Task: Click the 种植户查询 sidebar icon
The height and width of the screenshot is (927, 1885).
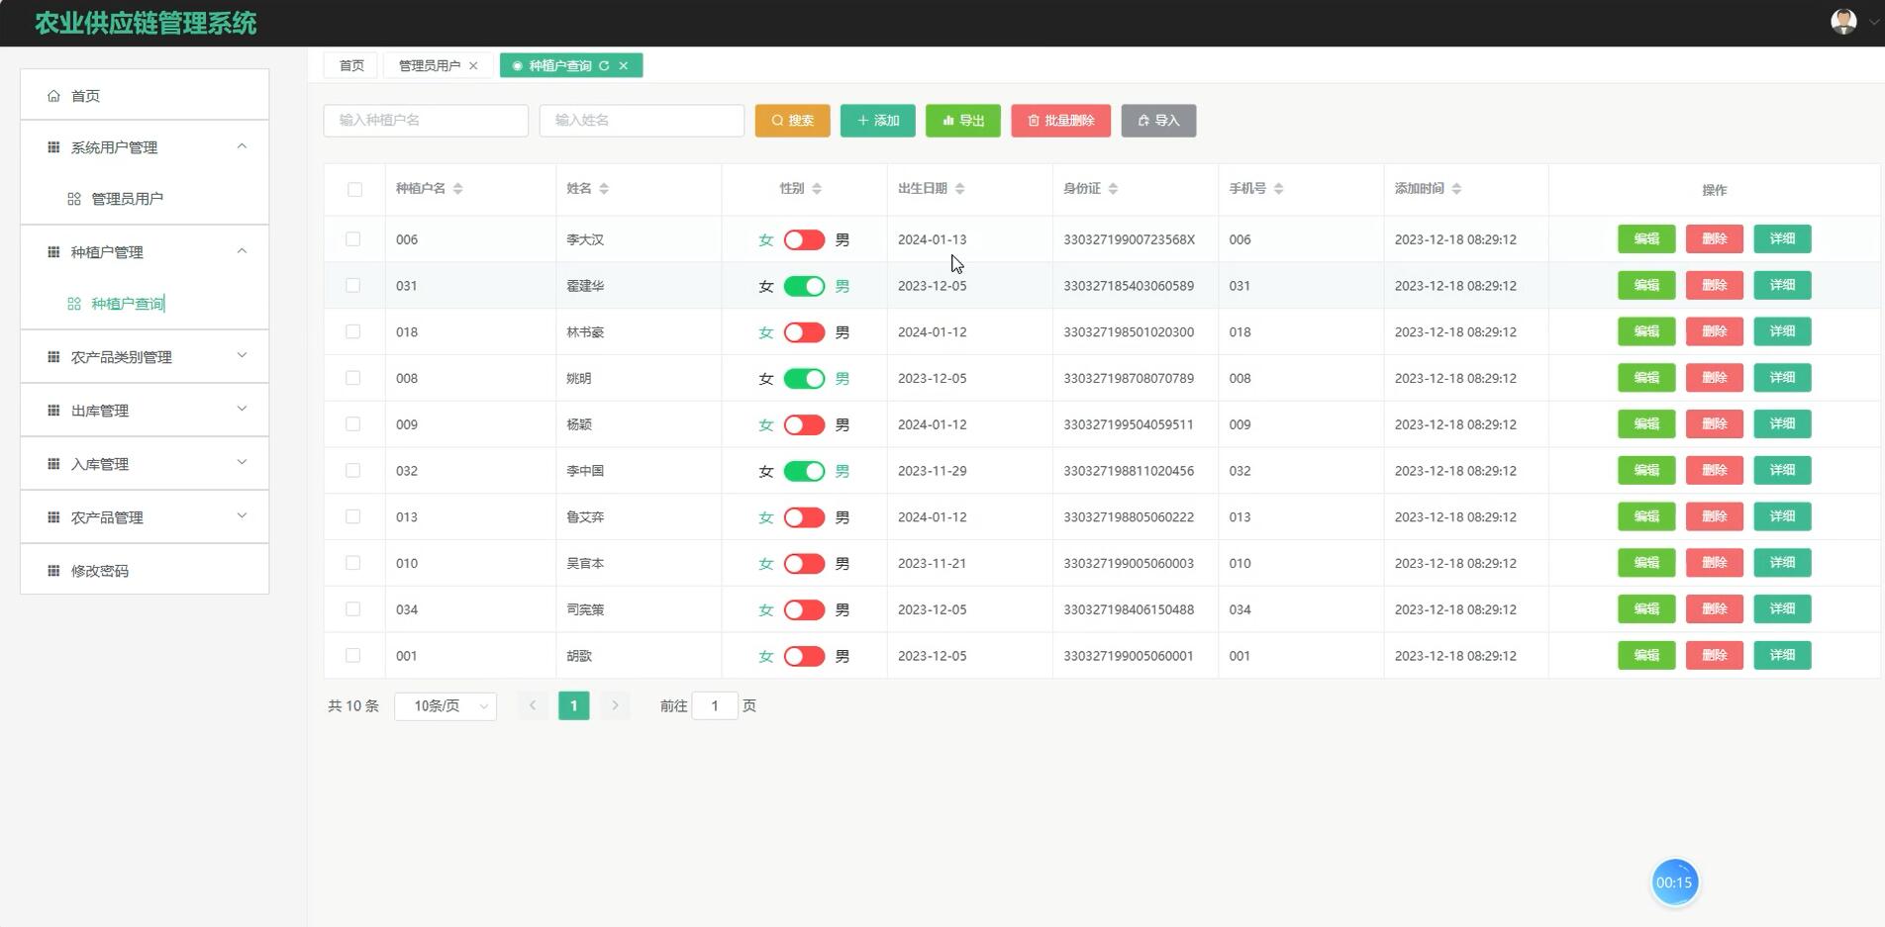Action: pyautogui.click(x=74, y=304)
